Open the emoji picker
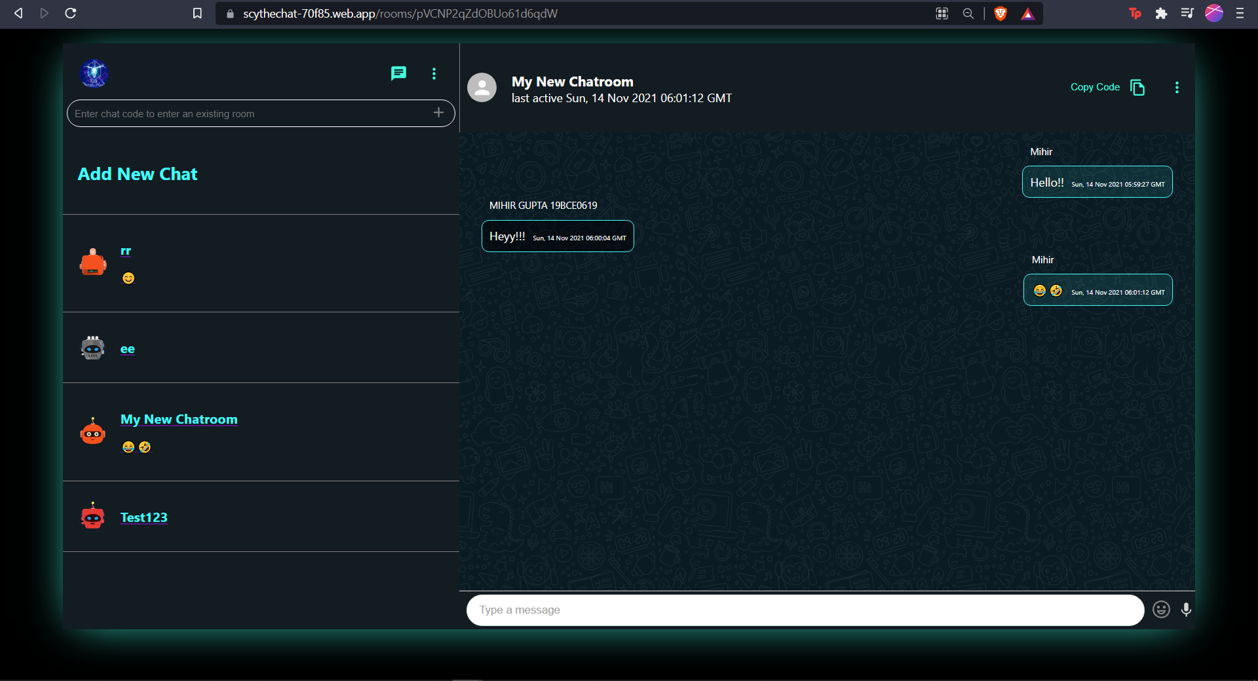This screenshot has height=681, width=1258. (x=1160, y=610)
